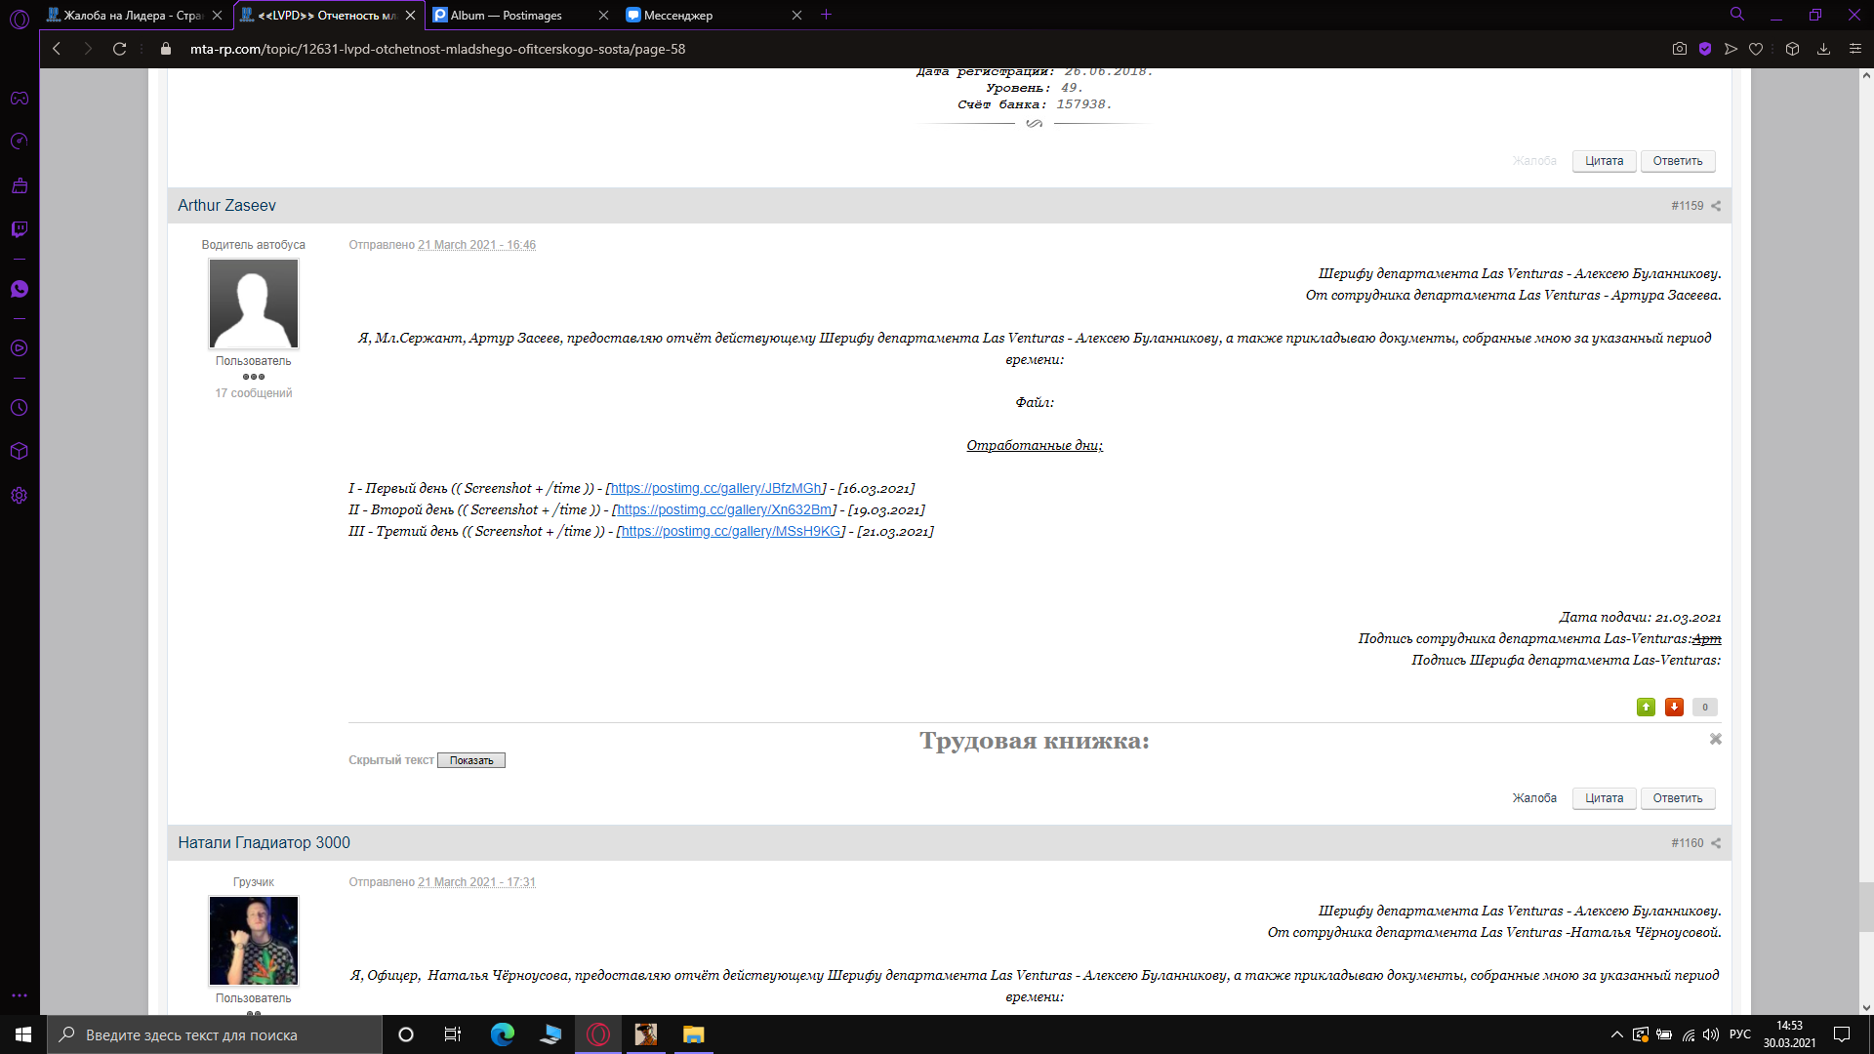Screen dimensions: 1874x1054
Task: Open WhatsApp in Opera sidebar
Action: (19, 289)
